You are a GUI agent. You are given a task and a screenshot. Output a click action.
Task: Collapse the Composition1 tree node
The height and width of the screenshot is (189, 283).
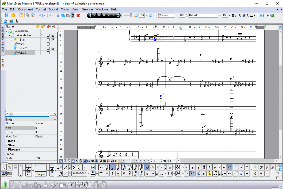tap(7, 31)
